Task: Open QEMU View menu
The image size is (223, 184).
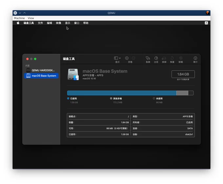Action: point(31,18)
